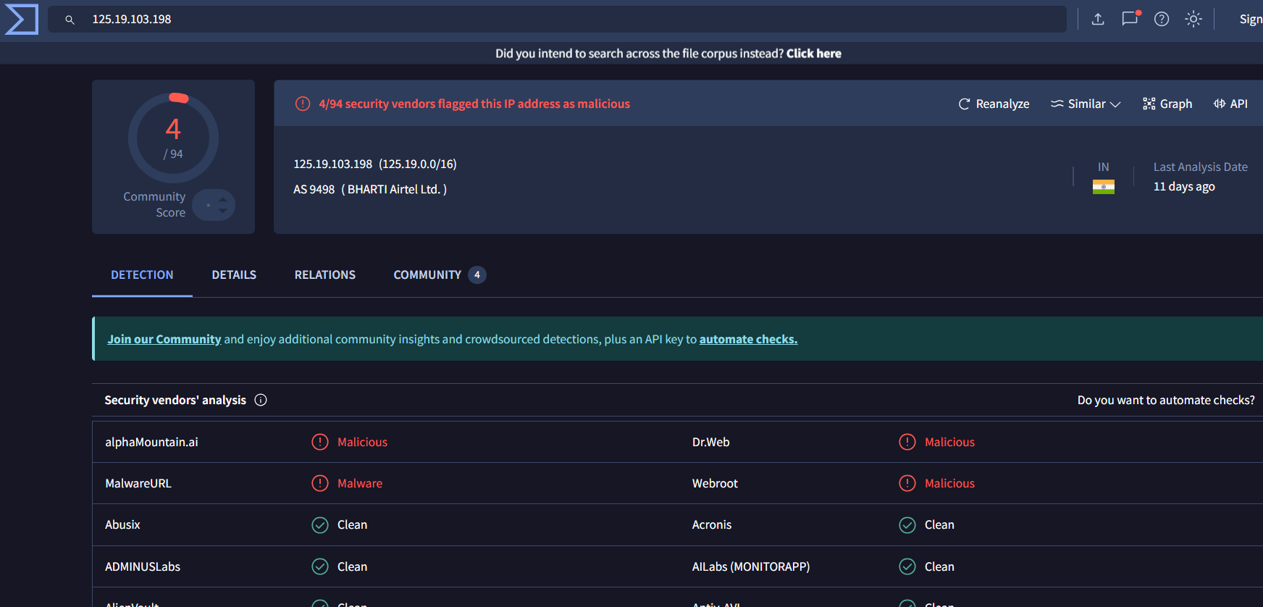1263x607 pixels.
Task: Open the notifications comment icon
Action: tap(1130, 19)
